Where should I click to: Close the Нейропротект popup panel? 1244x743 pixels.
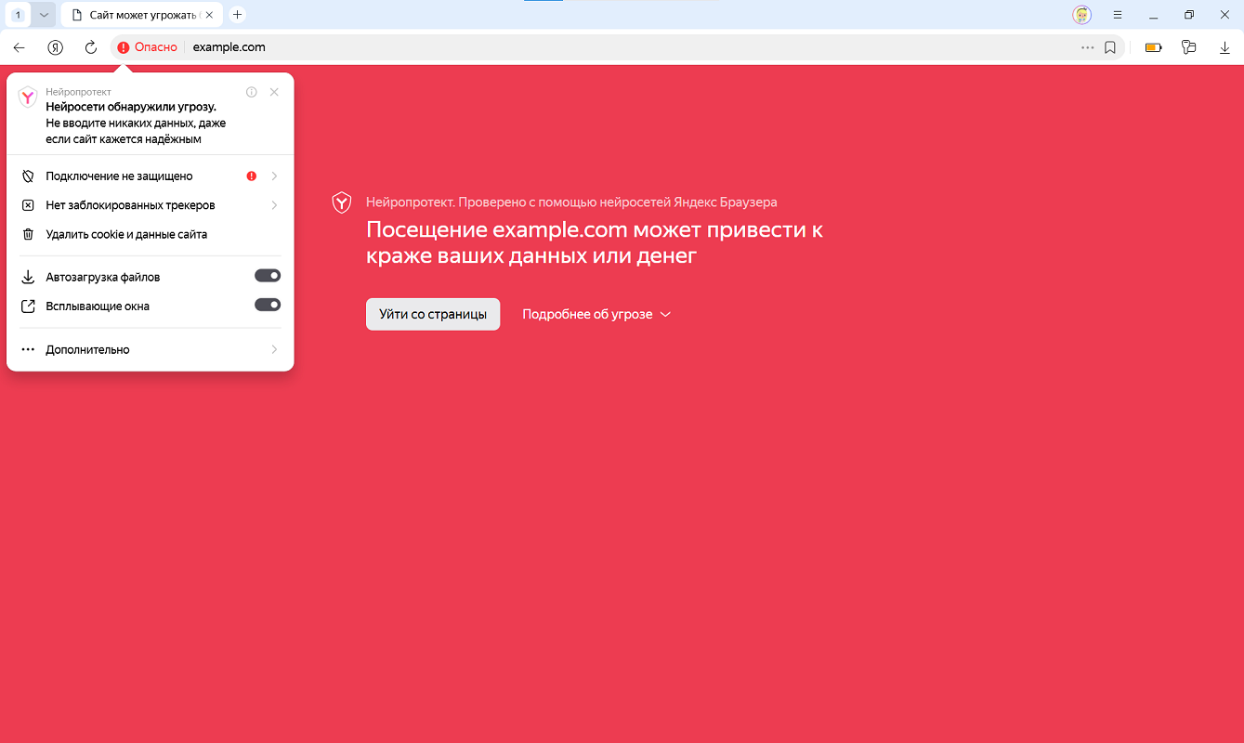point(274,92)
